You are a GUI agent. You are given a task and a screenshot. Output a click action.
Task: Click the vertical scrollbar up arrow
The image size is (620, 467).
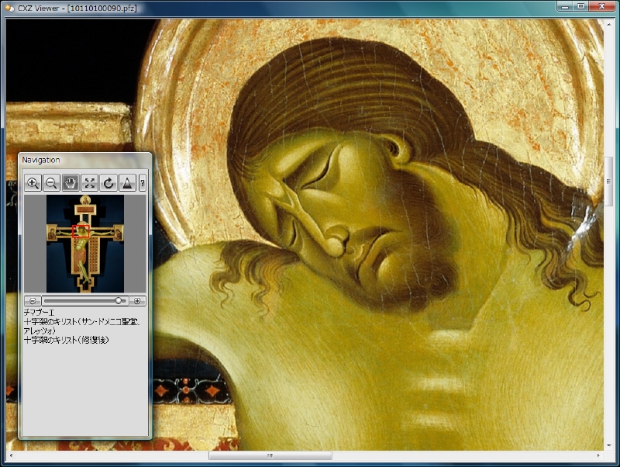point(608,24)
